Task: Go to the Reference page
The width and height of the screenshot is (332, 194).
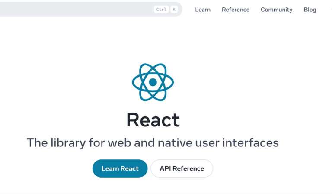Action: (236, 10)
